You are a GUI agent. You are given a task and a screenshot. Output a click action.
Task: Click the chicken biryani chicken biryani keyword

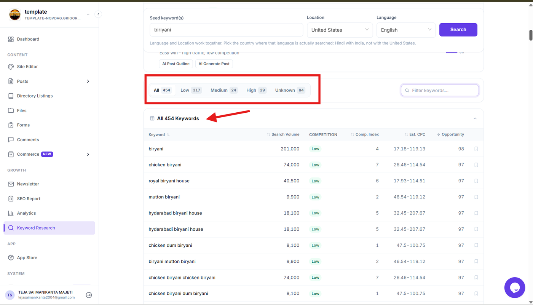(182, 278)
